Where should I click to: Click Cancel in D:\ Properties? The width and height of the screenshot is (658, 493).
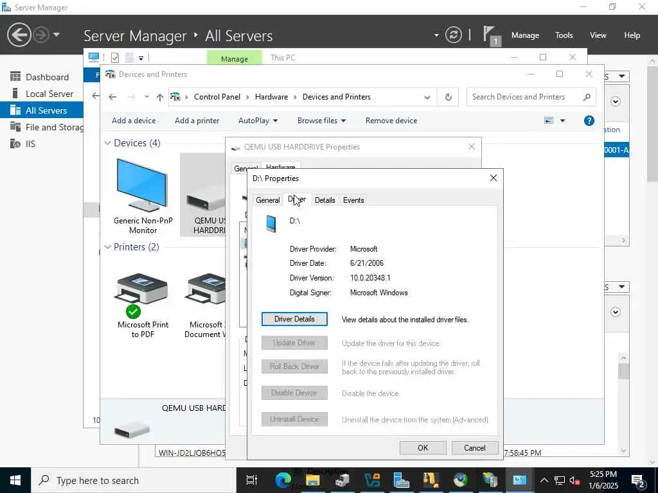[x=475, y=447]
